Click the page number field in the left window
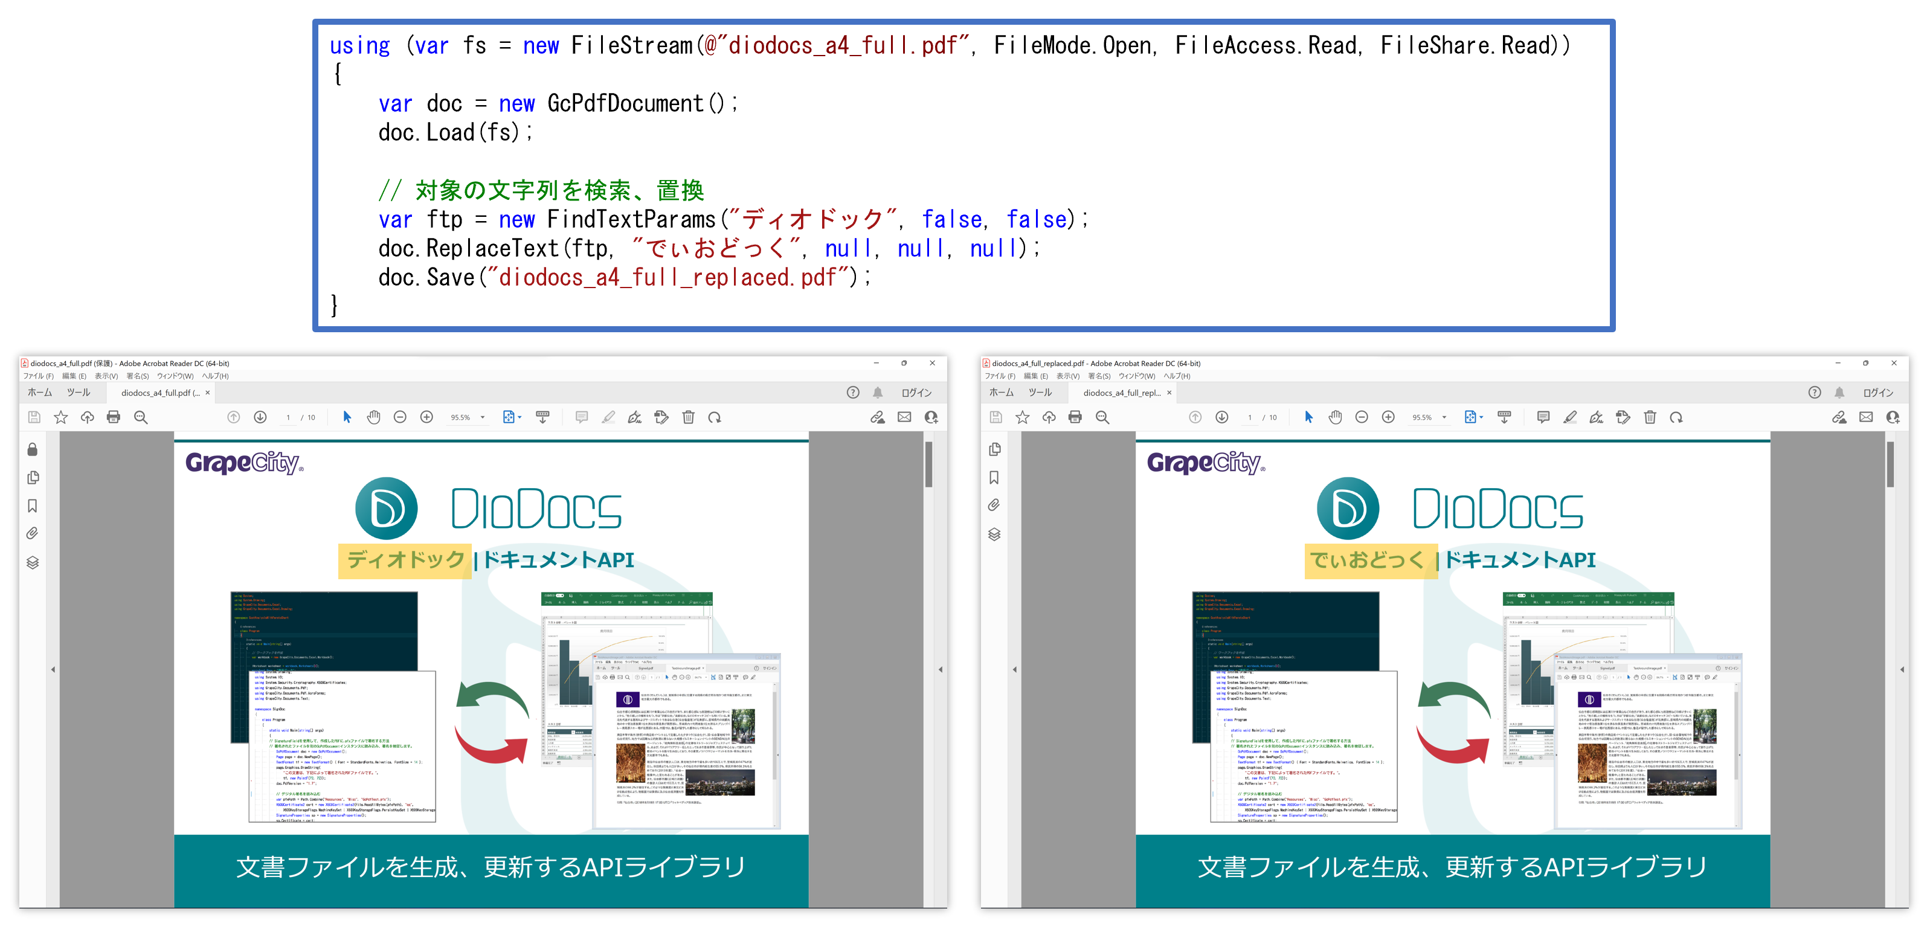This screenshot has height=929, width=1930. pyautogui.click(x=288, y=417)
